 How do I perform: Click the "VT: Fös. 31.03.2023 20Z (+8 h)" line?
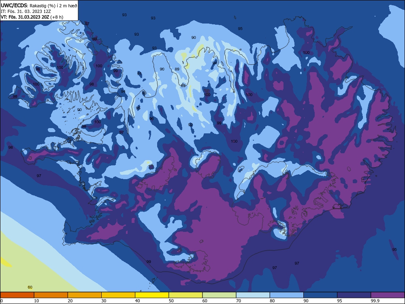pos(32,17)
